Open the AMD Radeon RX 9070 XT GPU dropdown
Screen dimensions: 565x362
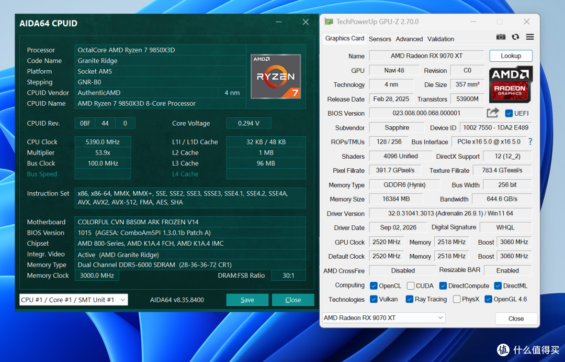point(384,318)
